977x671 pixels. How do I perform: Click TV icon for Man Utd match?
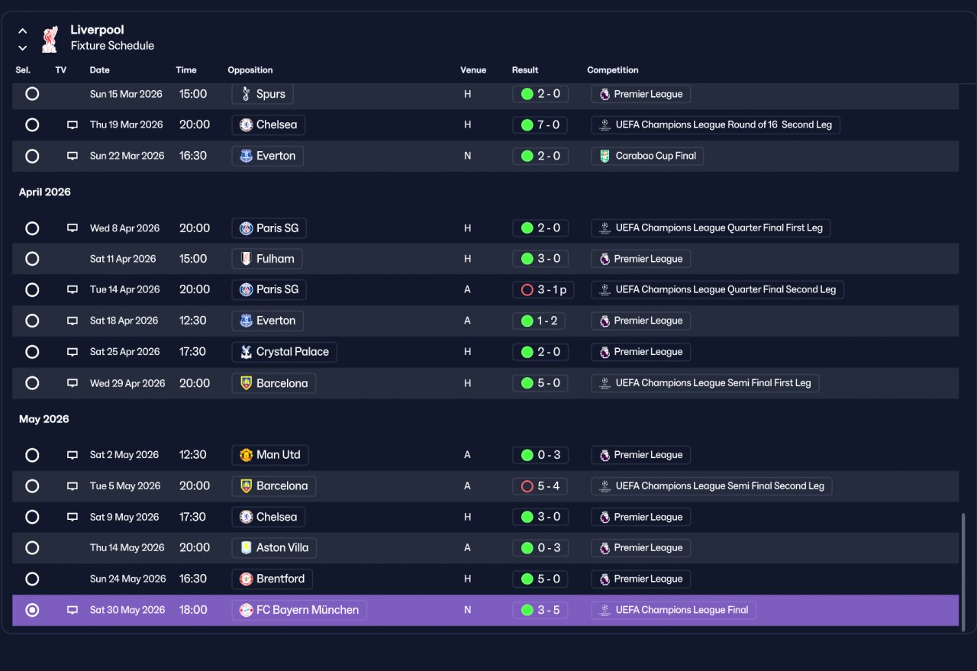[73, 455]
